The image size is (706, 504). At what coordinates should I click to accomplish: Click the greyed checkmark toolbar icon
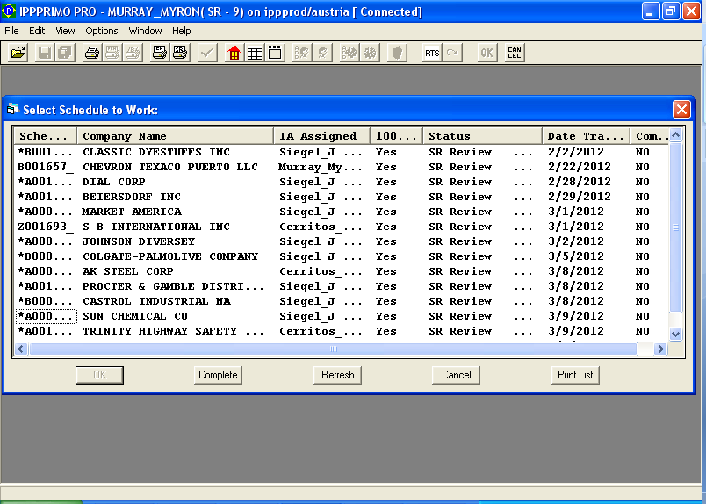click(207, 53)
